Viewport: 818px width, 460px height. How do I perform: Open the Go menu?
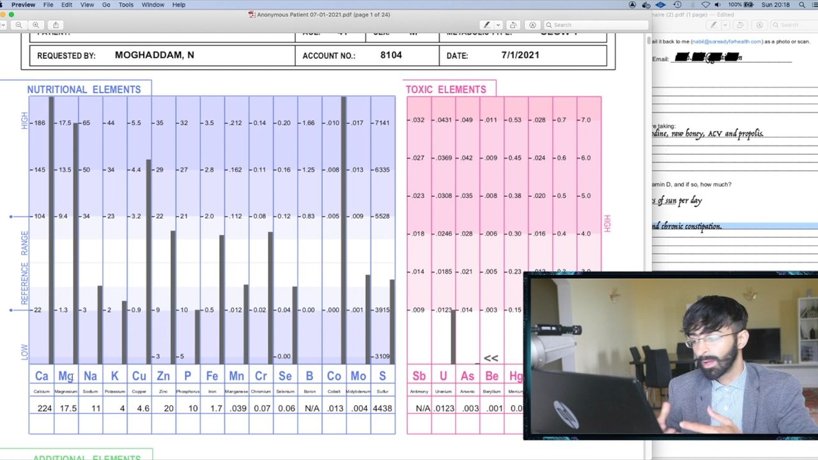click(106, 4)
